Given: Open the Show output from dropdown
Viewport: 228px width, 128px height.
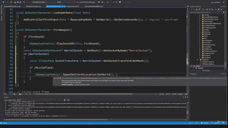Looking at the screenshot, I should [x=35, y=100].
